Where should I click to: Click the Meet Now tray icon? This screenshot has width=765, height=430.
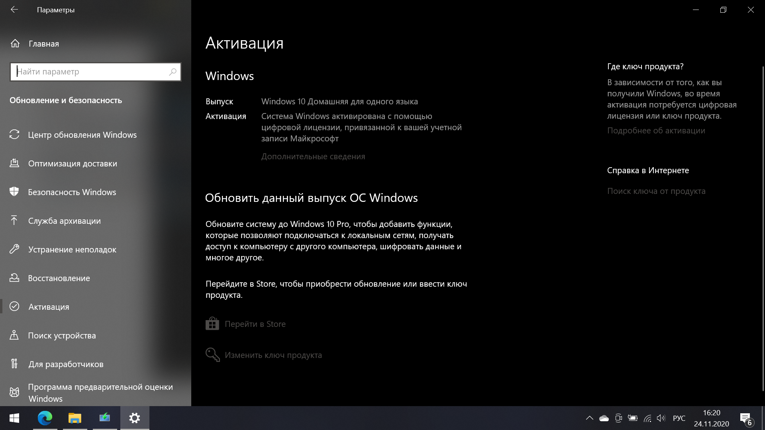pyautogui.click(x=618, y=418)
